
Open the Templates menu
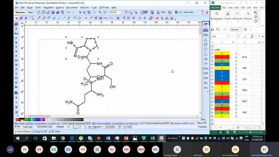(48, 8)
